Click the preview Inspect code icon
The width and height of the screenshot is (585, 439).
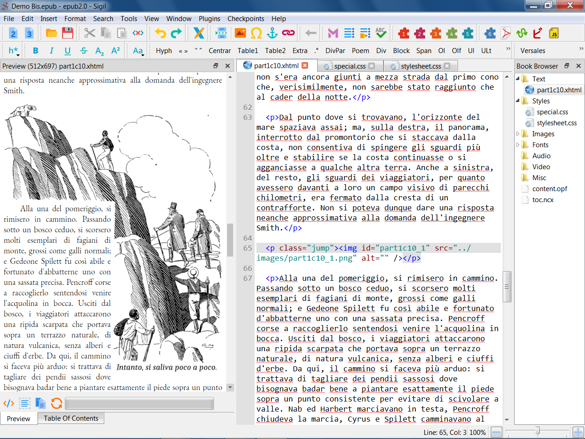tap(9, 403)
